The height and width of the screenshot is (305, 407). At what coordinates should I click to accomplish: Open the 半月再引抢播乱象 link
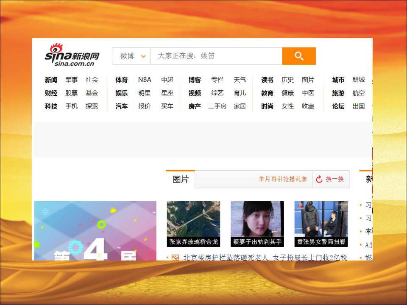(x=283, y=179)
